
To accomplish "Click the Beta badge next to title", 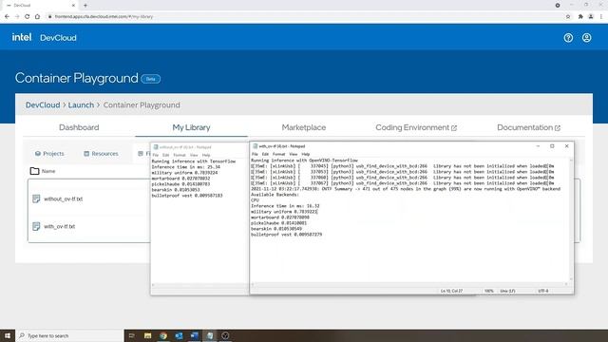I will pyautogui.click(x=150, y=79).
